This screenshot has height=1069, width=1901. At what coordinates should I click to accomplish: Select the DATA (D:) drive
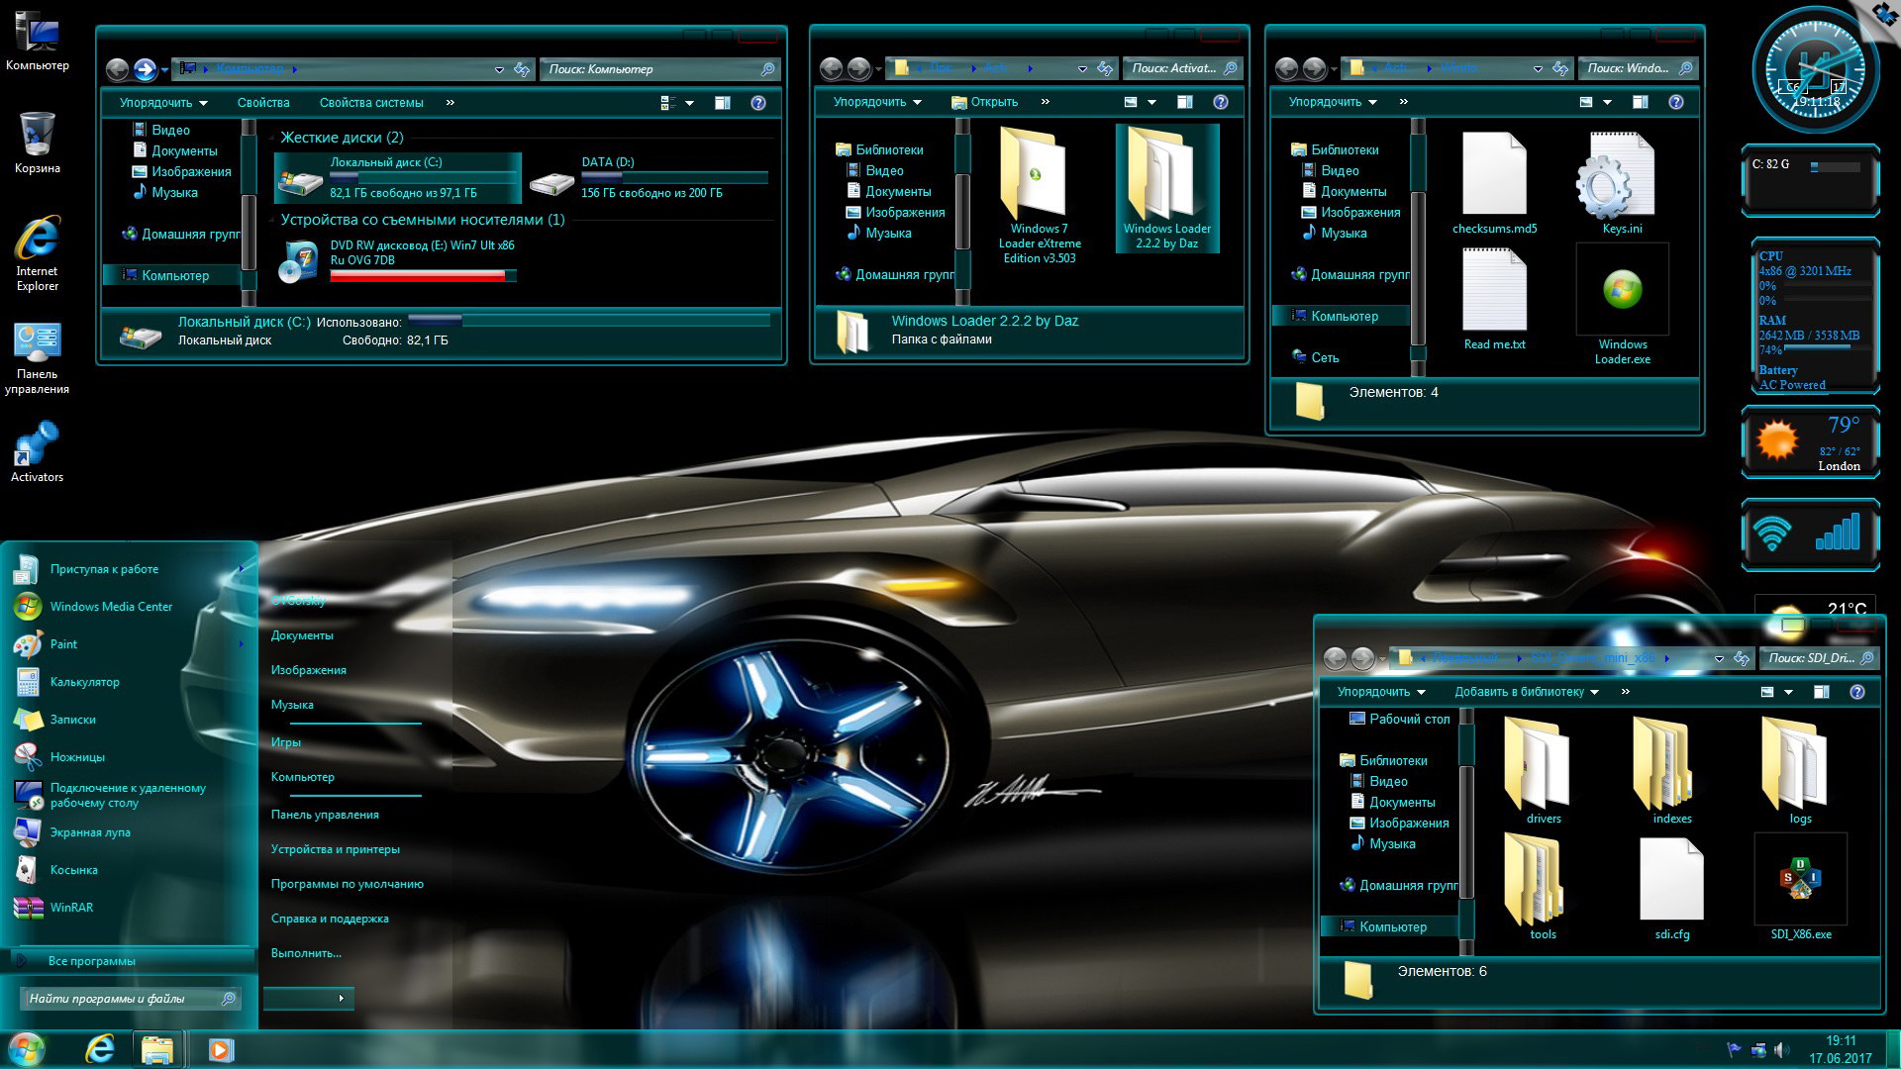649,177
